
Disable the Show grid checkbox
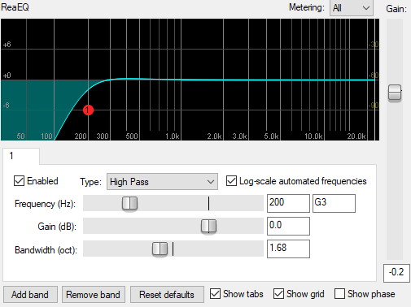pyautogui.click(x=278, y=294)
